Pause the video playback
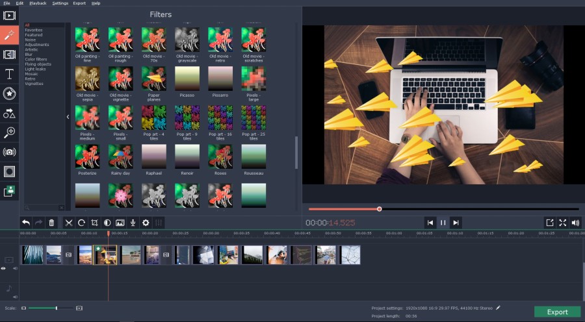This screenshot has width=585, height=322. [x=443, y=223]
